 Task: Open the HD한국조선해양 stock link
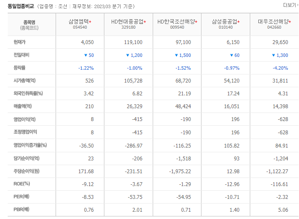(x=176, y=22)
